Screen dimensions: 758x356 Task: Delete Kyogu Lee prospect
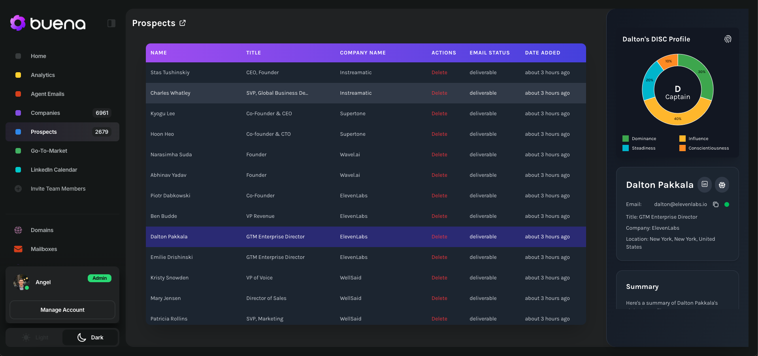pyautogui.click(x=439, y=114)
